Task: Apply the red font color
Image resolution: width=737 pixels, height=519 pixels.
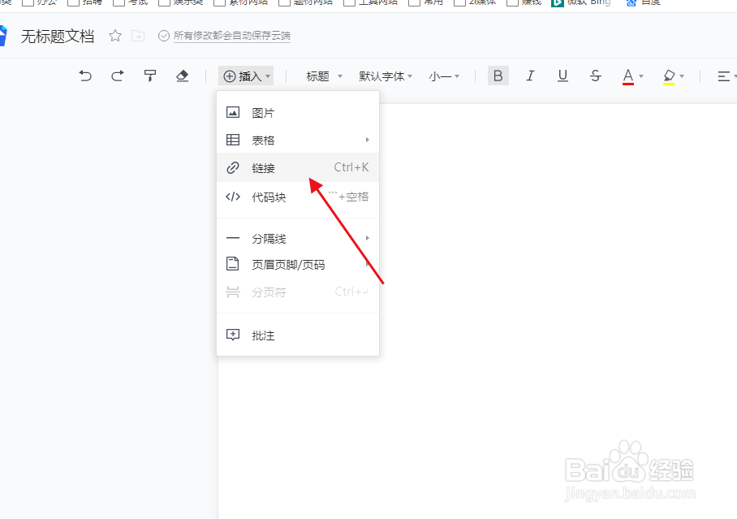Action: tap(628, 76)
